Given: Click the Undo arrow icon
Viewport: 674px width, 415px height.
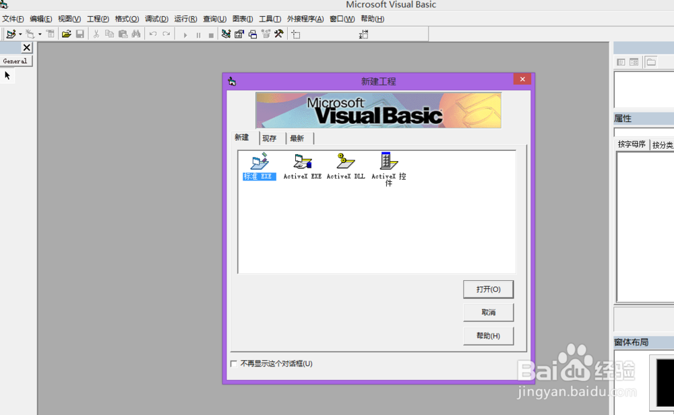Looking at the screenshot, I should [x=153, y=34].
